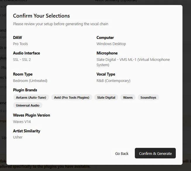Image resolution: width=191 pixels, height=171 pixels.
Task: Click the 'Microphone' label
Action: [107, 53]
